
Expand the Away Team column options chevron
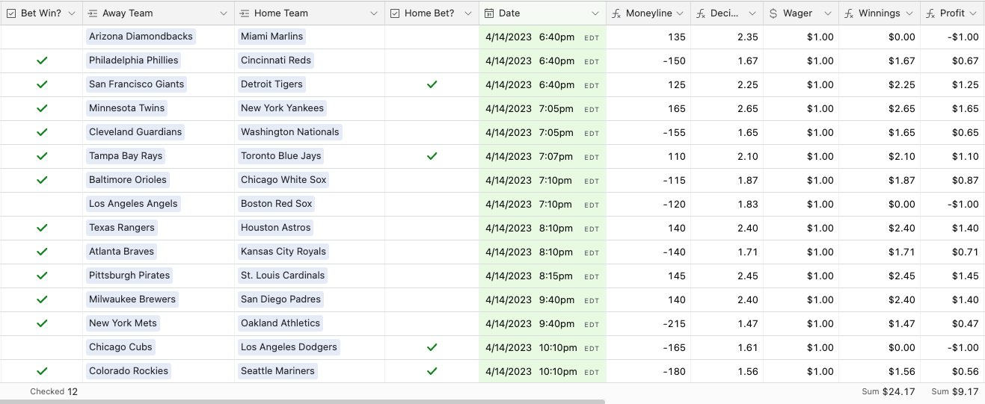[224, 13]
